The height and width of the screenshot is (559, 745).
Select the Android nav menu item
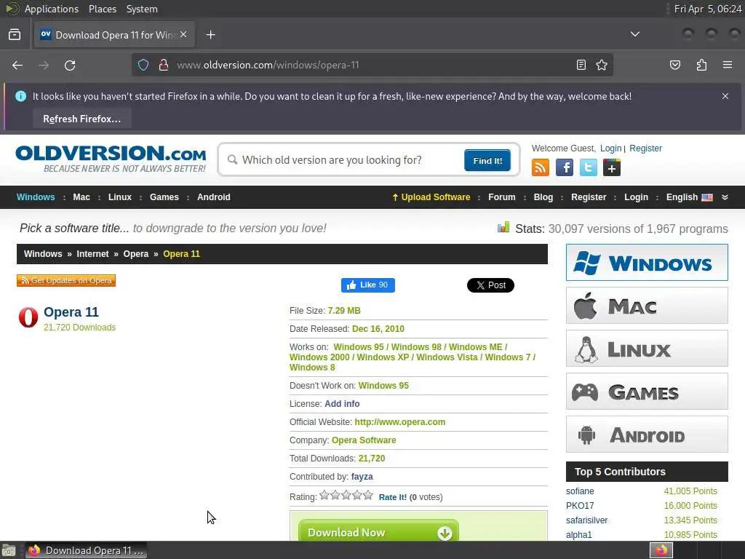point(214,197)
